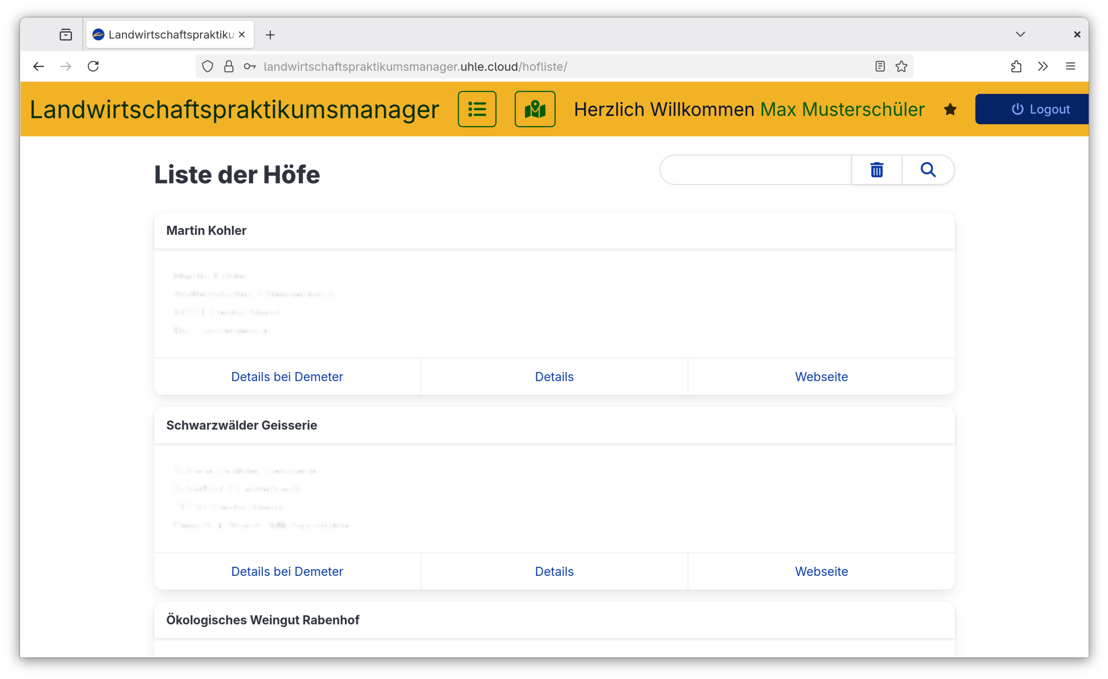Toggle favorite star next to welcome message
The image size is (1108, 679).
click(950, 109)
